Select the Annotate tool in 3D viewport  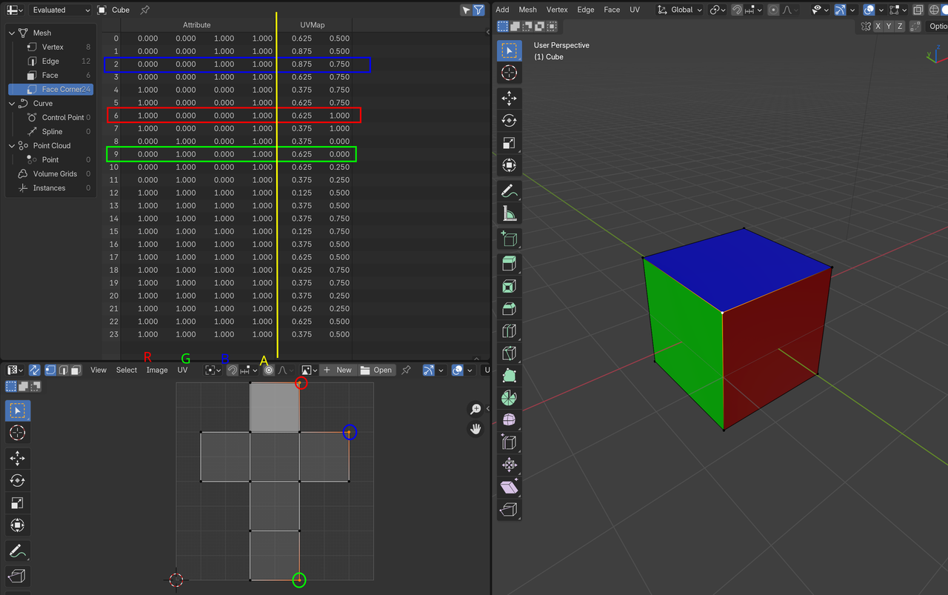click(x=510, y=191)
